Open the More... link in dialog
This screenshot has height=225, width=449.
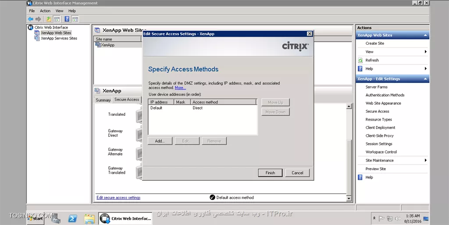tap(180, 88)
